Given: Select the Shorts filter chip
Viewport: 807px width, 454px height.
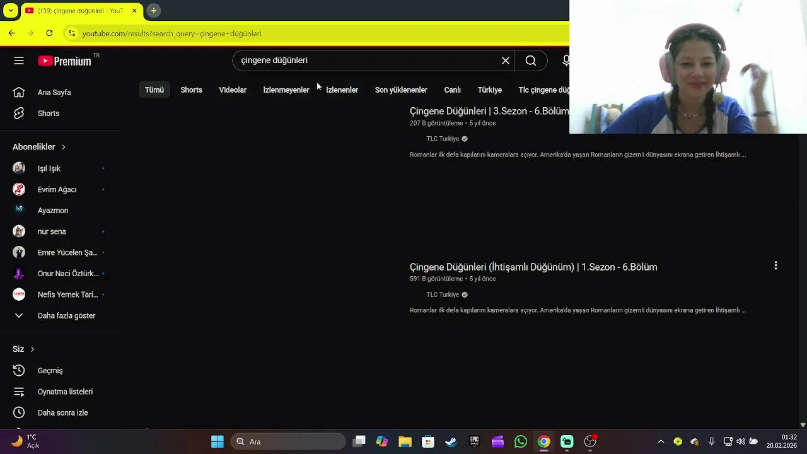Looking at the screenshot, I should click(191, 90).
